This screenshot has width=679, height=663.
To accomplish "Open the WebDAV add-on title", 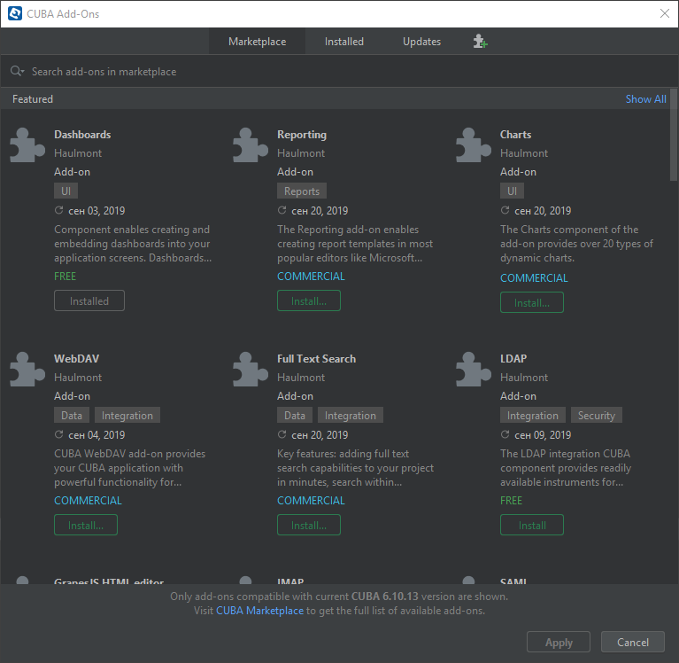I will (x=77, y=359).
